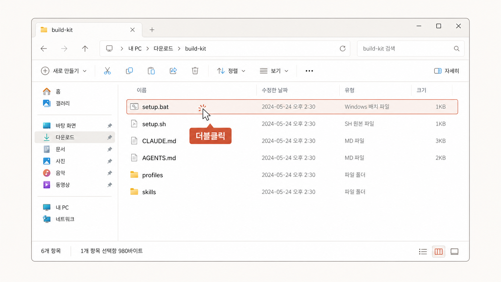Expand chevron after 다운로드 in breadcrumb
This screenshot has width=501, height=282.
coord(179,49)
